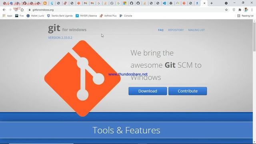
Task: Switch to the Visual Studio Code tab
Action: (x=164, y=3)
